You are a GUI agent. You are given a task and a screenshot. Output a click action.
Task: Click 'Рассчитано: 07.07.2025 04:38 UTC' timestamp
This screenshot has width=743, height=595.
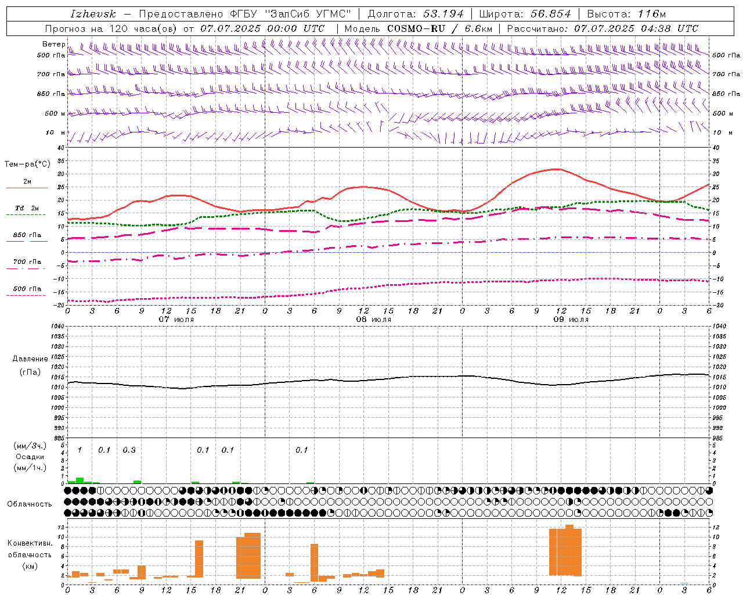603,28
